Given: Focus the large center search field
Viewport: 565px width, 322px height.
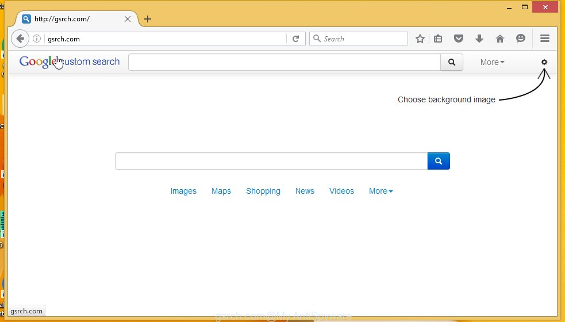Looking at the screenshot, I should click(x=271, y=161).
